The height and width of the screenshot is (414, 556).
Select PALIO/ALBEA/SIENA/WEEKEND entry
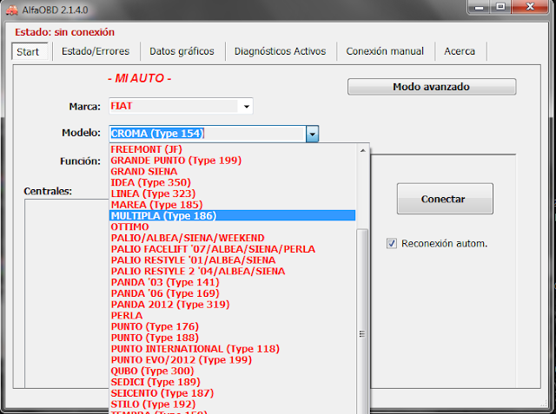click(232, 238)
